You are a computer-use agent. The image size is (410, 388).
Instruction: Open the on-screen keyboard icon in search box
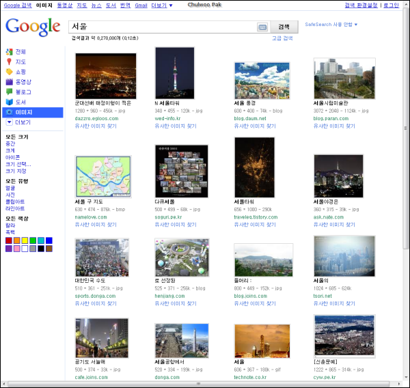(x=262, y=27)
